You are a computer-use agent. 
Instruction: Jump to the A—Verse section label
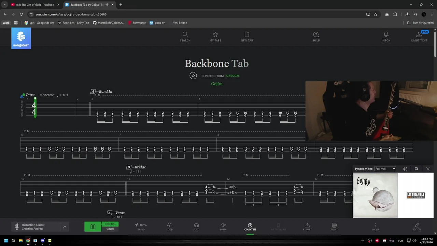116,213
